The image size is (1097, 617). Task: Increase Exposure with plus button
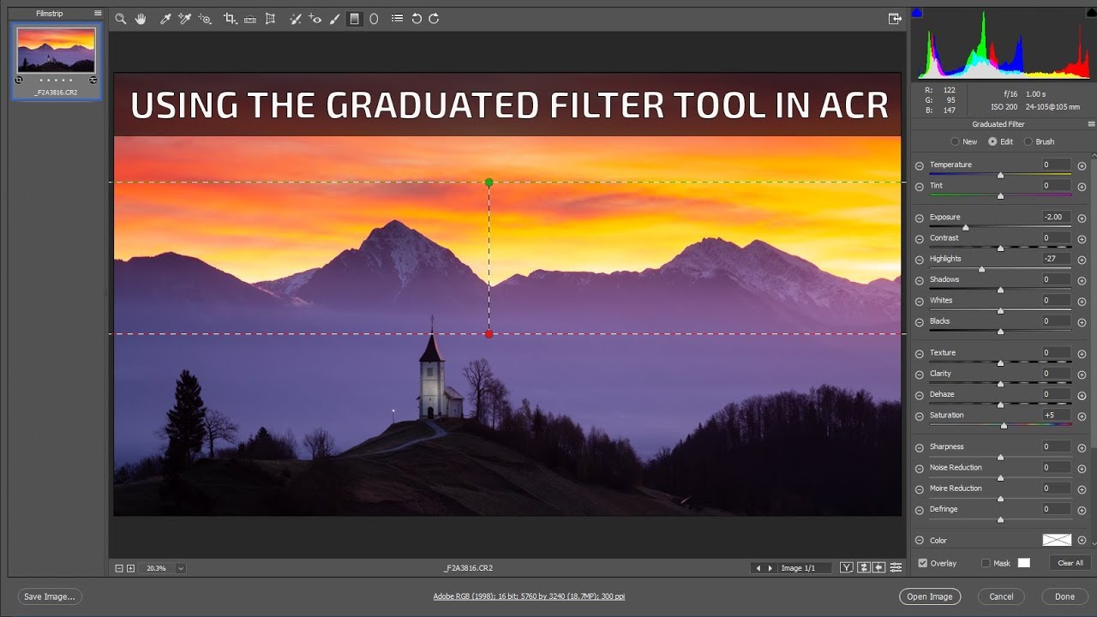1082,219
